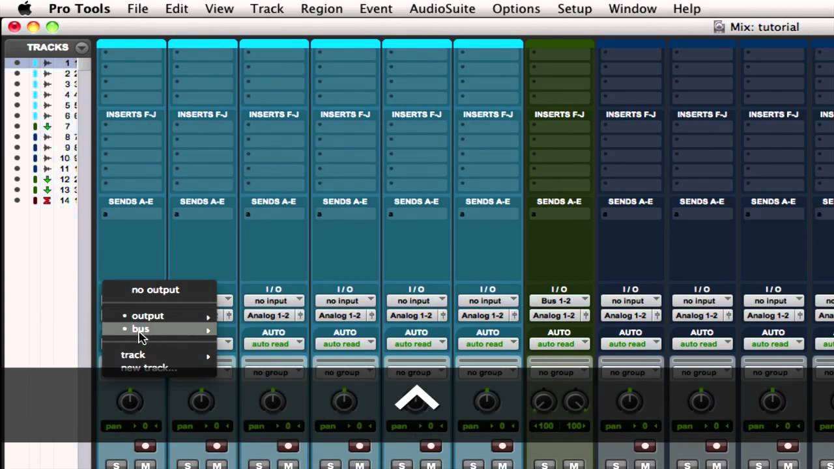834x469 pixels.
Task: Mute the Bus 1-2 aux strip
Action: (x=574, y=464)
